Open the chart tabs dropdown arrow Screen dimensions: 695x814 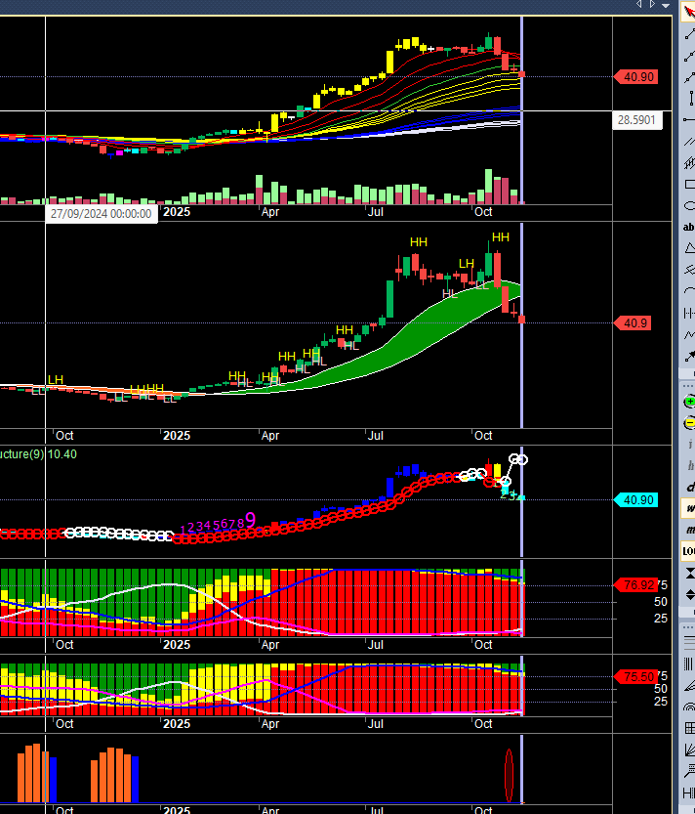point(666,5)
